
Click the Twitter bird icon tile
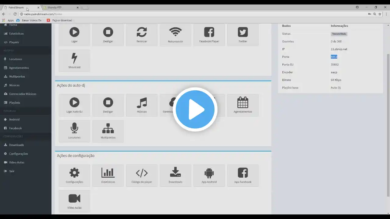point(243,35)
